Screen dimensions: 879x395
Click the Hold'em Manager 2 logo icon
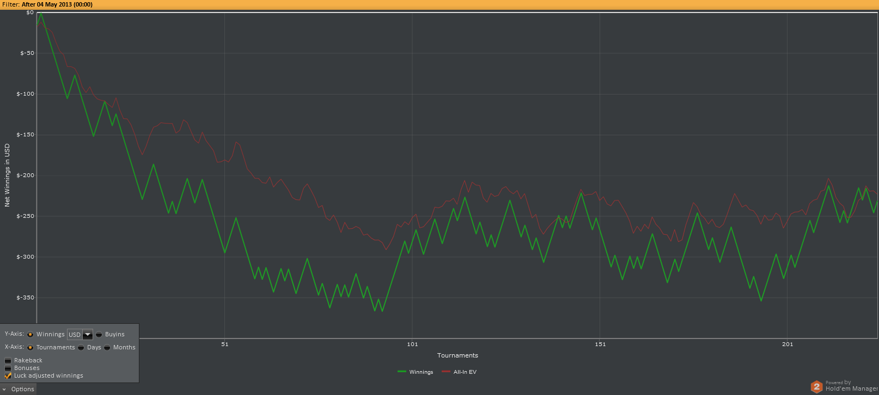[x=816, y=386]
